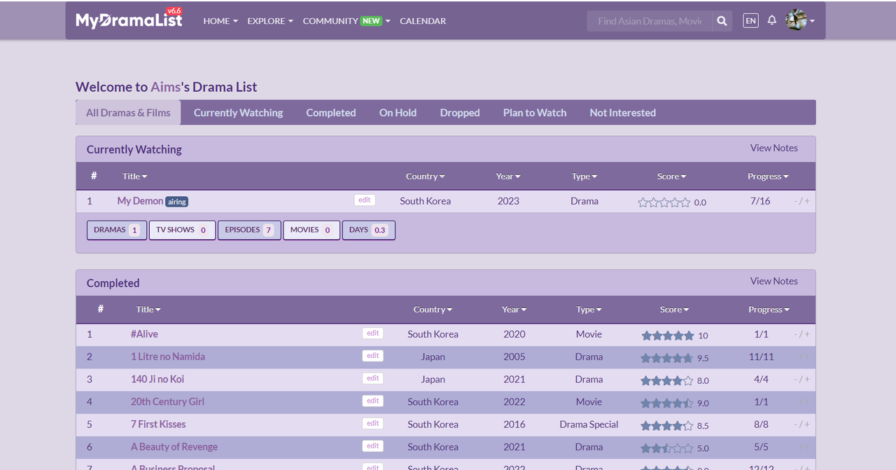Switch to the Currently Watching tab
896x470 pixels.
tap(238, 113)
